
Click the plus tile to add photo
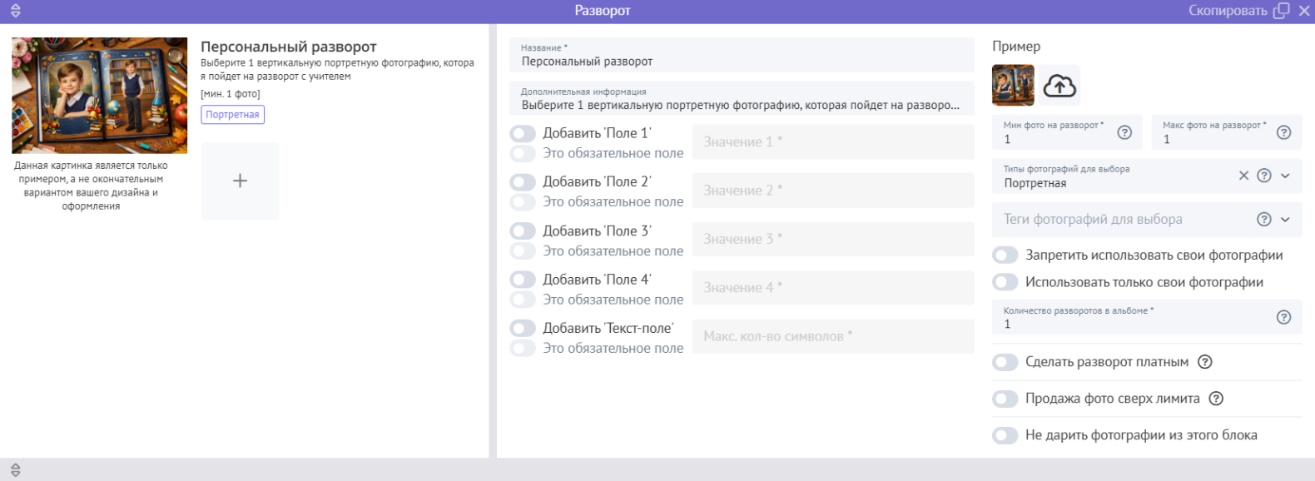pos(240,181)
